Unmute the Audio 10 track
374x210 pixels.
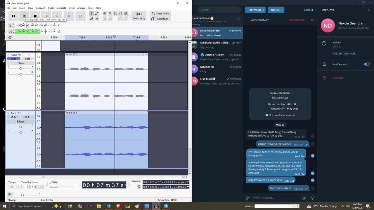coord(13,59)
